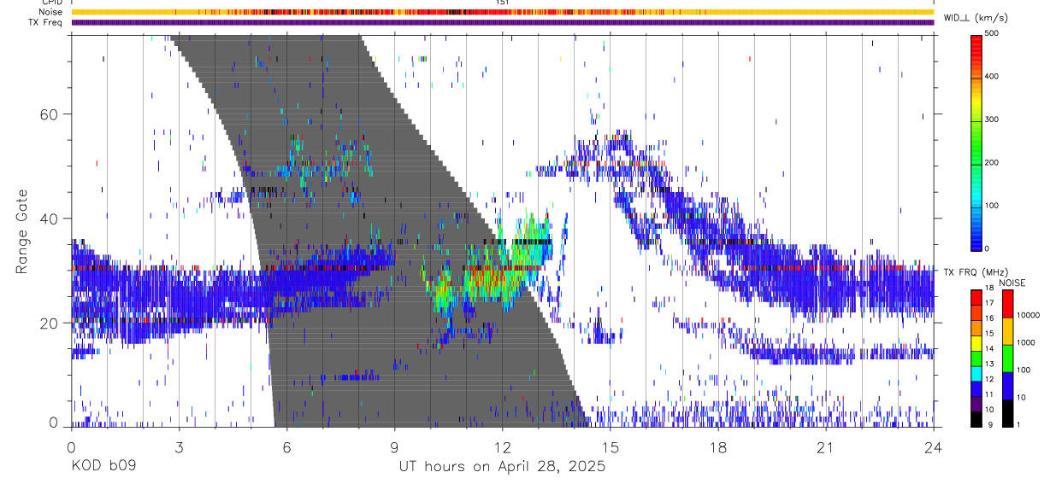Select the black 9–10 MHz frequency swatch
Viewport: 1050px width, 484px height.
point(976,418)
